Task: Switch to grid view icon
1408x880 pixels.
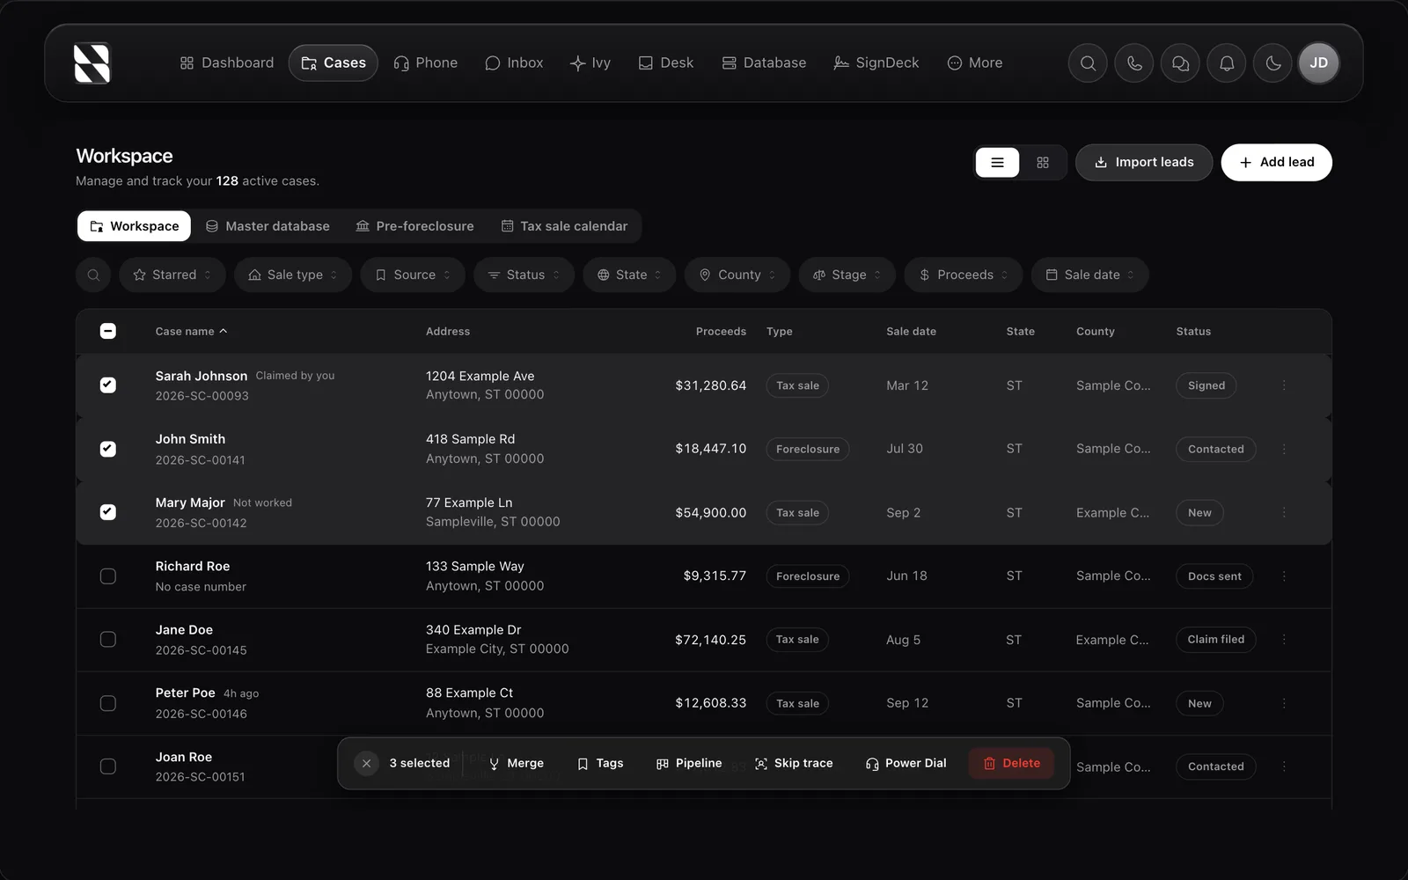Action: click(x=1043, y=163)
